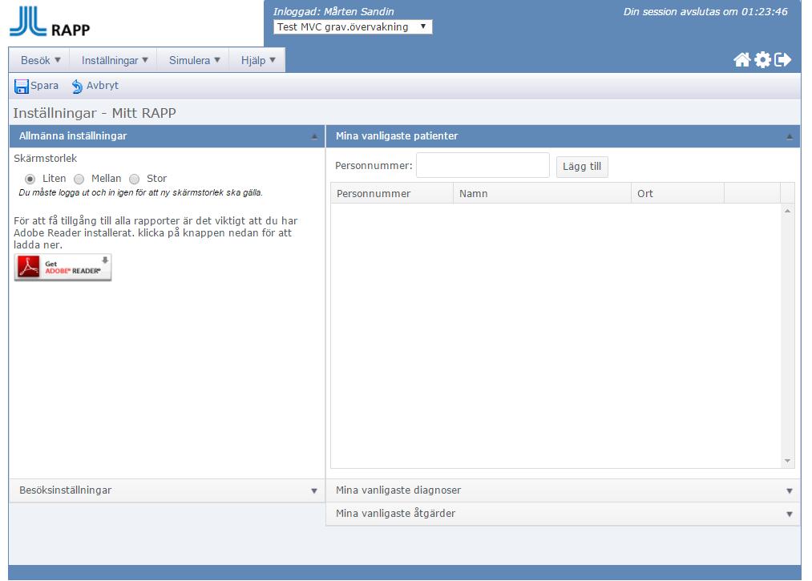This screenshot has width=812, height=581.
Task: Expand the Mina vanligaste diagnoser section
Action: click(x=563, y=490)
